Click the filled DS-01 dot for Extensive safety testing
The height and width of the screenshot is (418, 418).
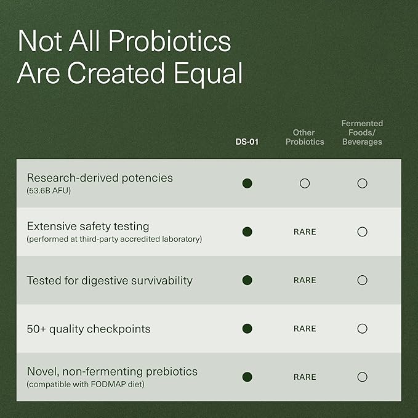(247, 231)
